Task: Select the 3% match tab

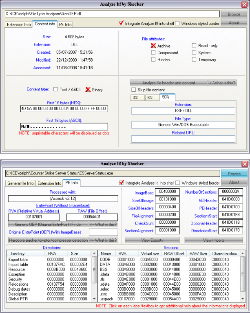Action: coord(137,97)
